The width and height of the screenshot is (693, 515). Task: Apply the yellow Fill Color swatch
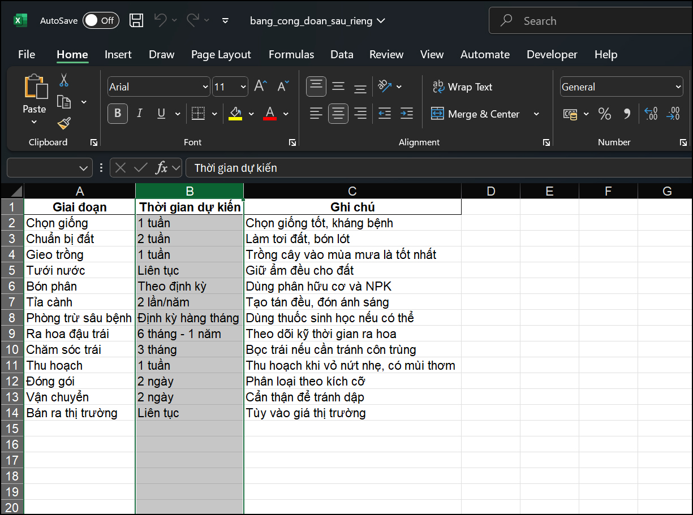click(235, 114)
